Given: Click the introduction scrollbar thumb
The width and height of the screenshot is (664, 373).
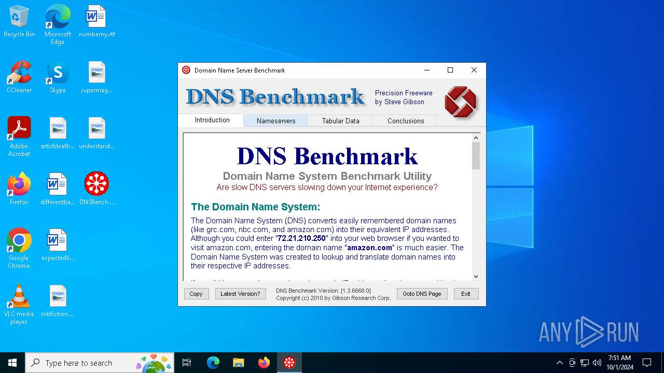Looking at the screenshot, I should 476,155.
